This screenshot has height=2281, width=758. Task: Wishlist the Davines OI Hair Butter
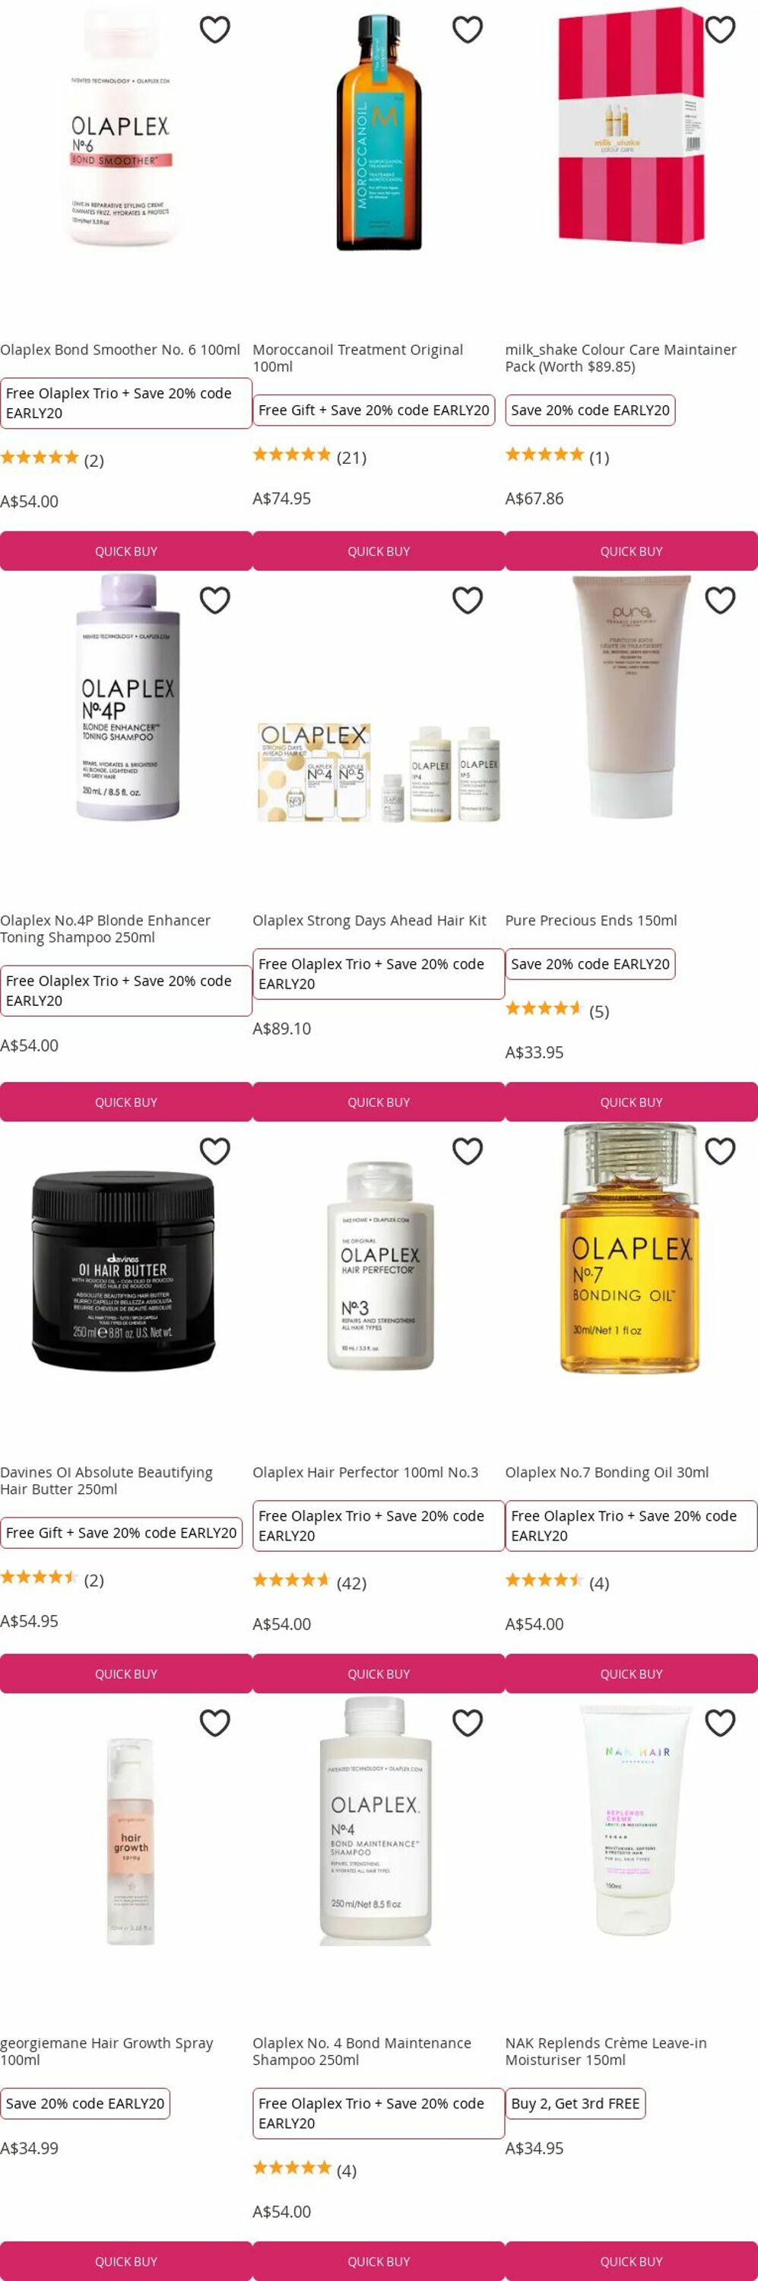point(215,1151)
